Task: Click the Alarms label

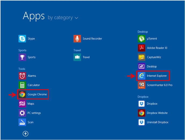Action: (32, 76)
